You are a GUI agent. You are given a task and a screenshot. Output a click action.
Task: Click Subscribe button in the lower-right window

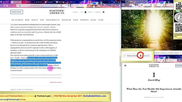click(179, 65)
